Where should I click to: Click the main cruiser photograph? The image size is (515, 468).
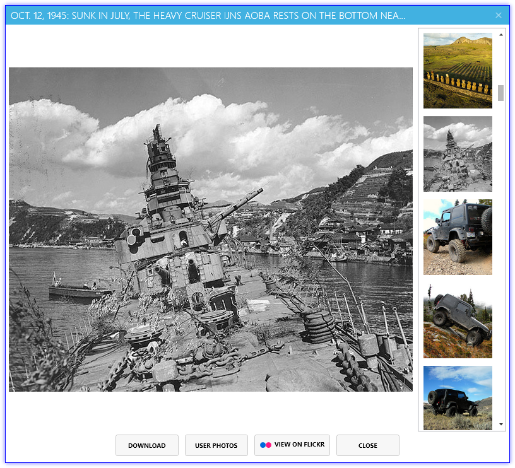211,229
